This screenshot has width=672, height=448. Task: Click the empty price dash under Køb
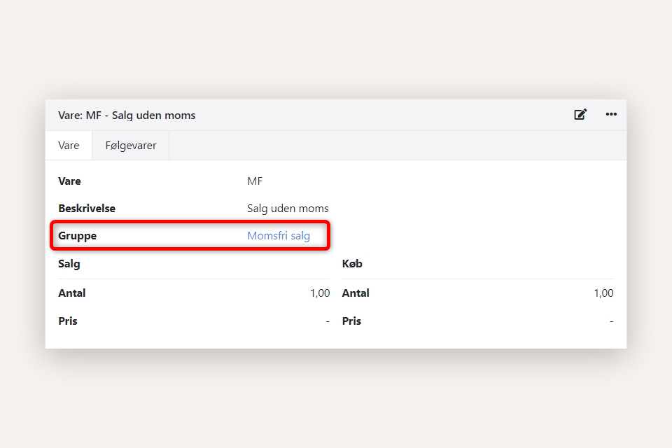[x=611, y=321]
